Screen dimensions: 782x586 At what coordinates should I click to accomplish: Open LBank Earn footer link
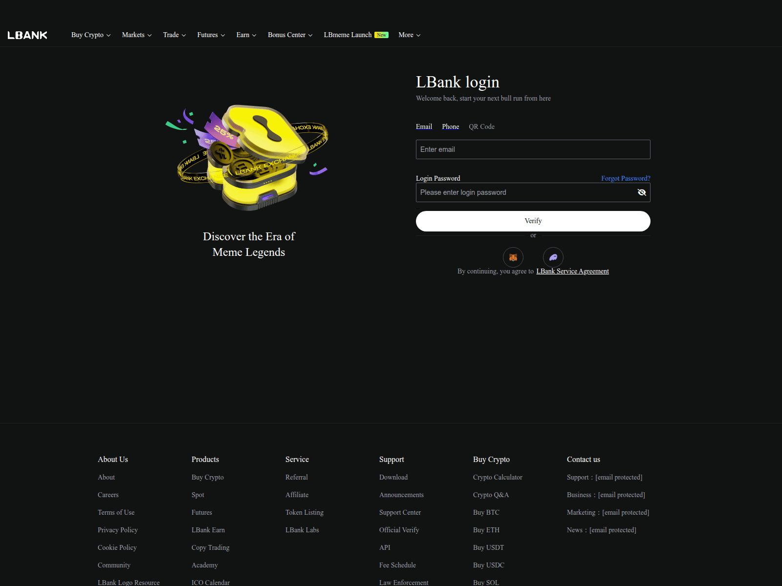[208, 530]
